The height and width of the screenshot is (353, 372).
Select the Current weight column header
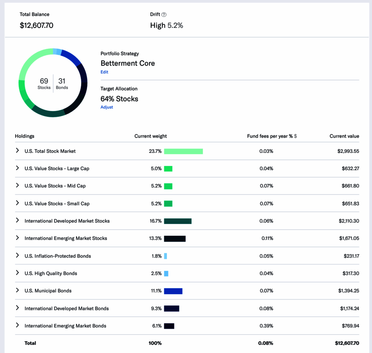coord(151,136)
